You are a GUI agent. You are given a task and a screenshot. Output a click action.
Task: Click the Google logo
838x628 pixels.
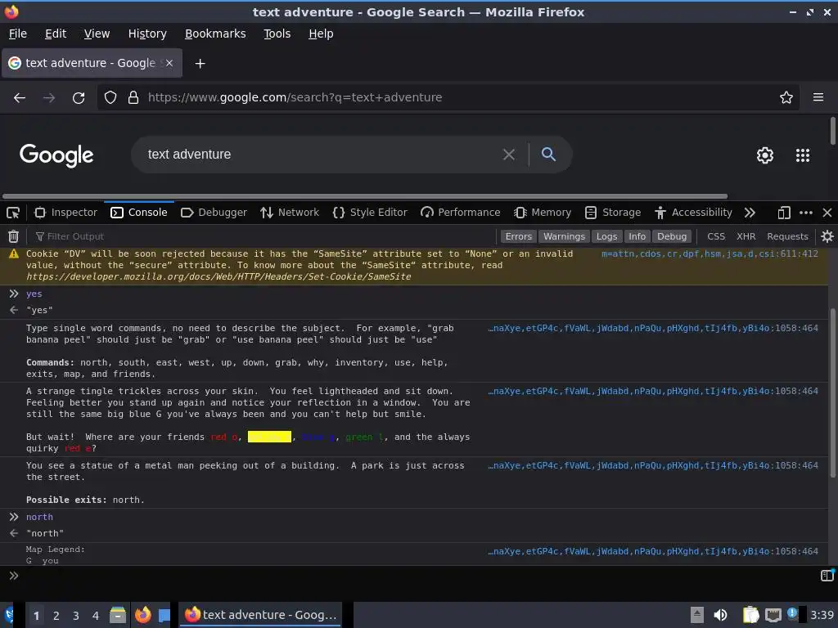pos(56,155)
